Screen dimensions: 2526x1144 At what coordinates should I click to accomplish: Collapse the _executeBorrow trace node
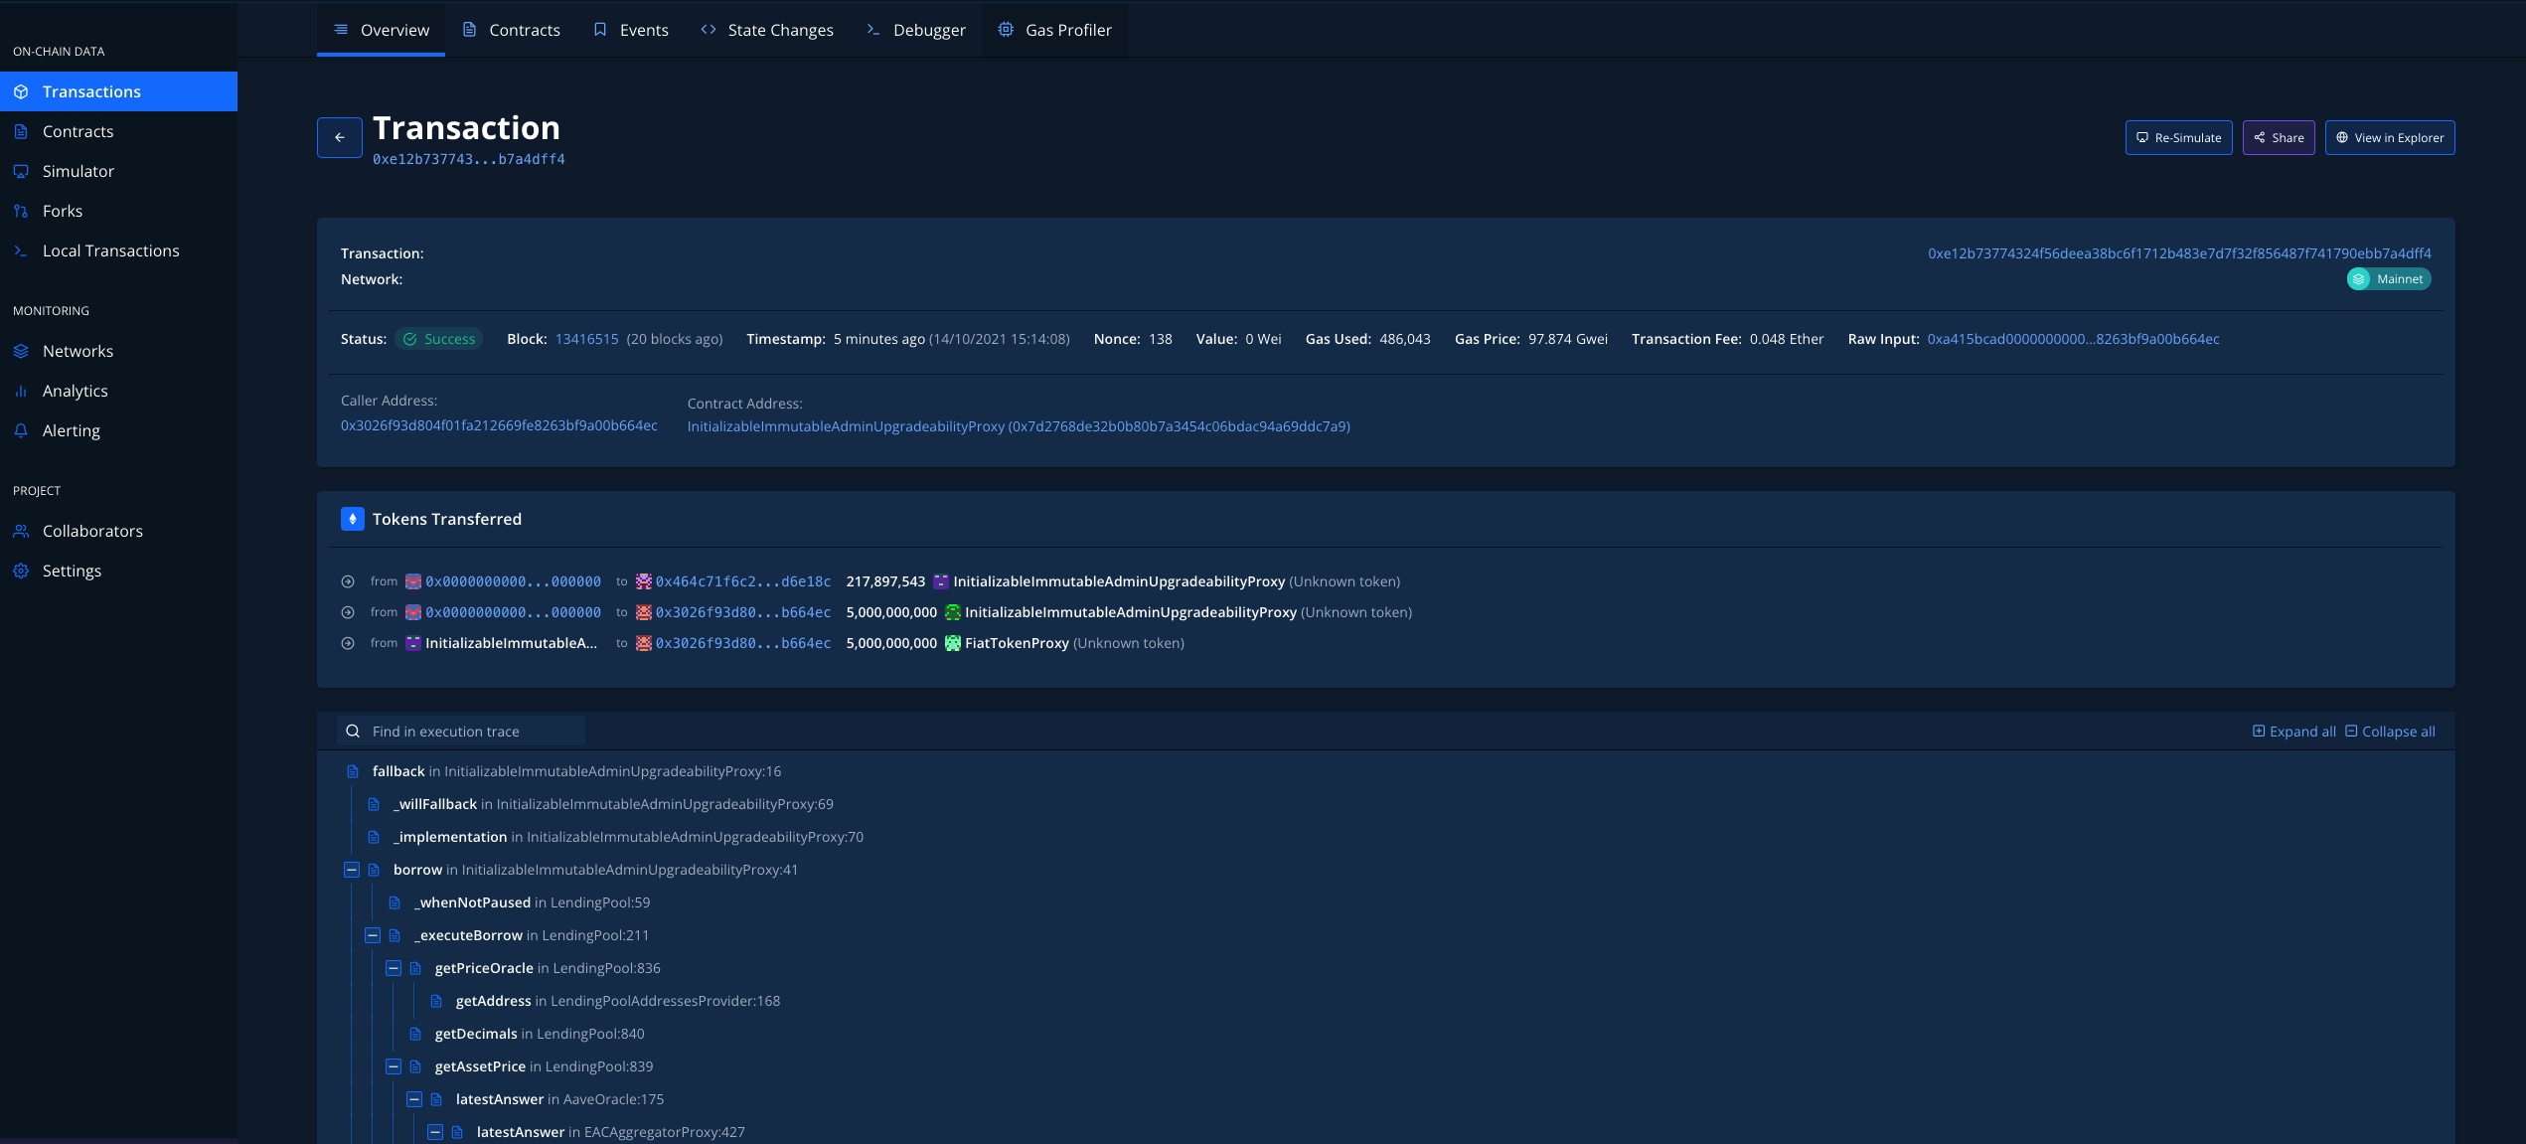pyautogui.click(x=373, y=935)
